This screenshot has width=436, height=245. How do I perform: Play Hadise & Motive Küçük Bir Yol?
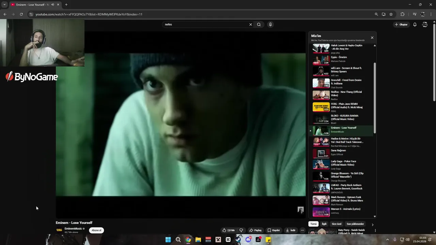click(x=341, y=142)
